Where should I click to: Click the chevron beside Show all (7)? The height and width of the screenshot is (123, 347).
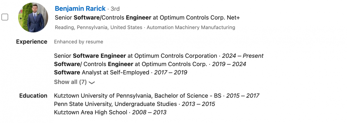(x=92, y=82)
